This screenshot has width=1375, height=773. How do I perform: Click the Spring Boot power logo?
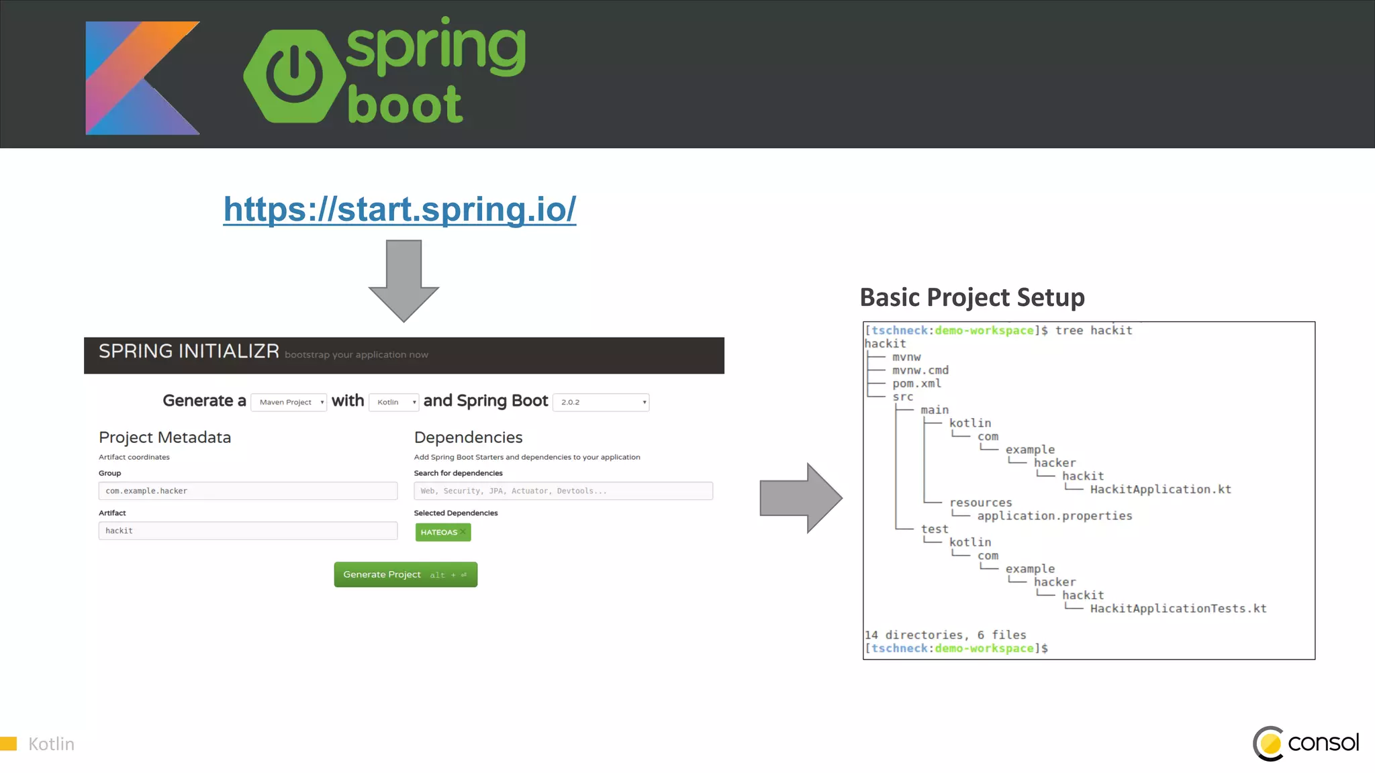(294, 76)
